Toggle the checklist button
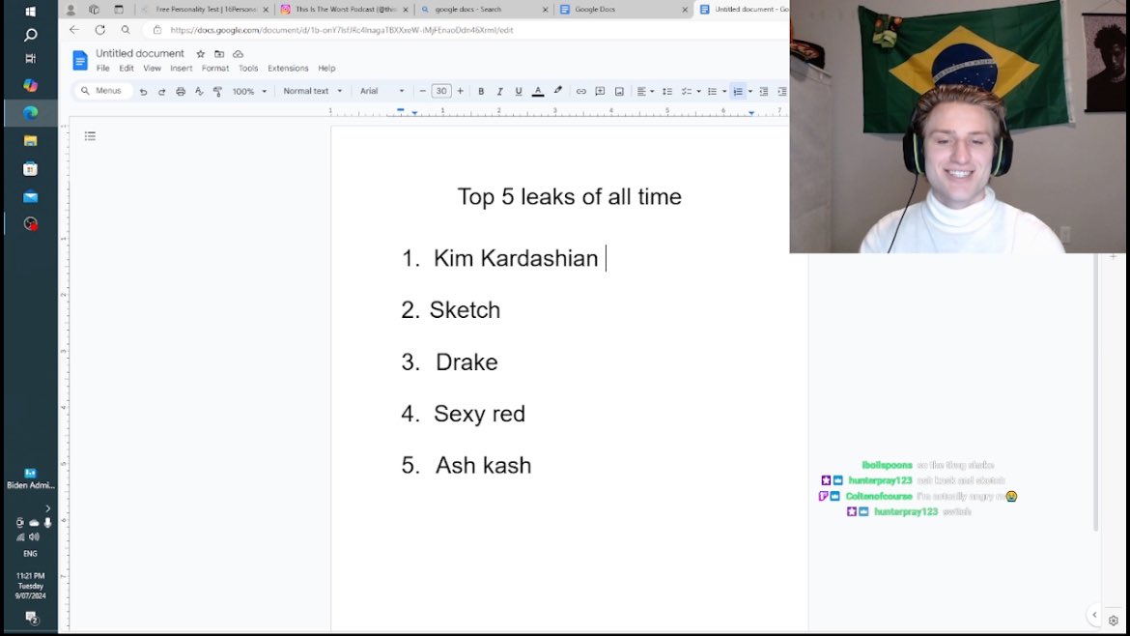Viewport: 1130px width, 636px height. click(686, 92)
